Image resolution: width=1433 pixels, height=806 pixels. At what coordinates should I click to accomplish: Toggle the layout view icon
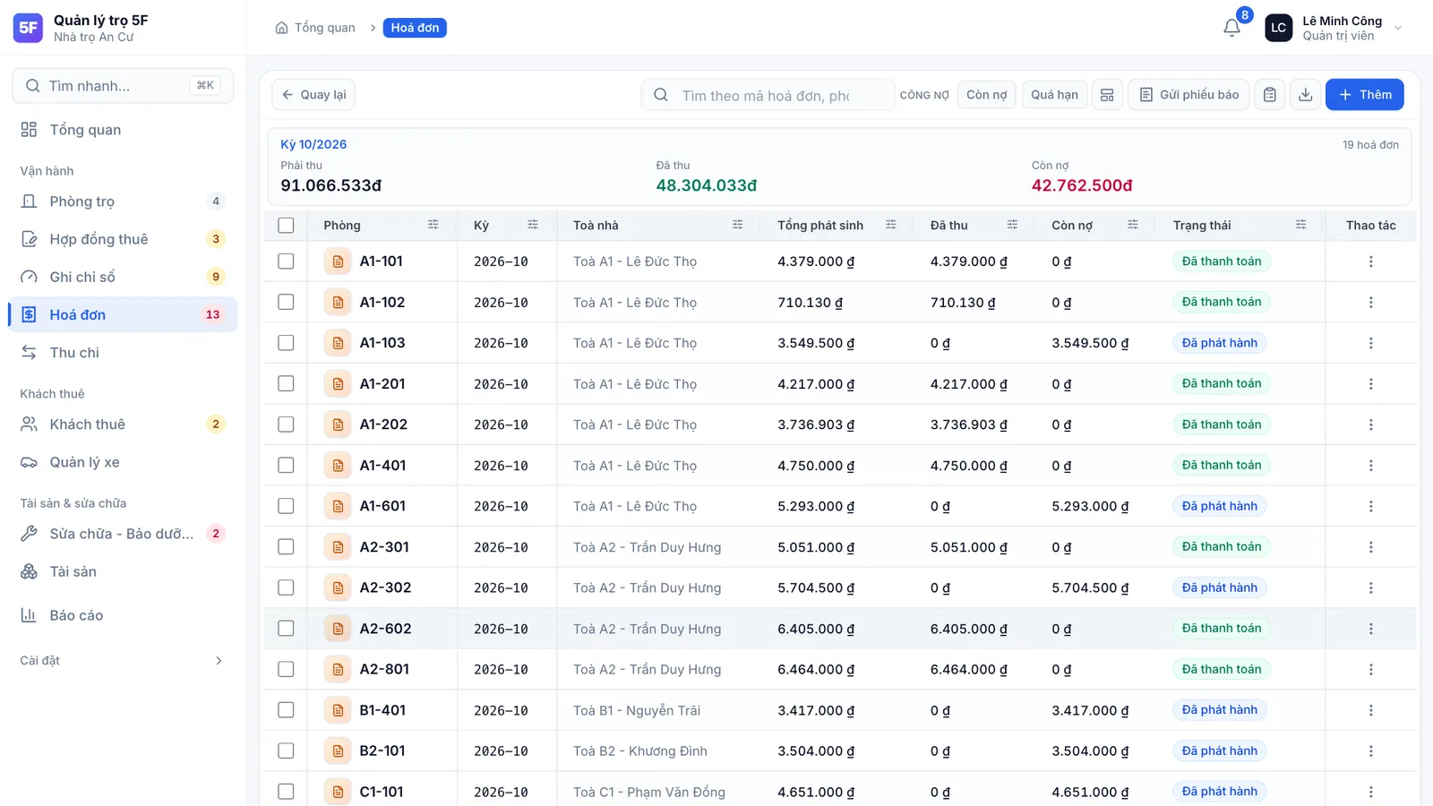(1107, 95)
